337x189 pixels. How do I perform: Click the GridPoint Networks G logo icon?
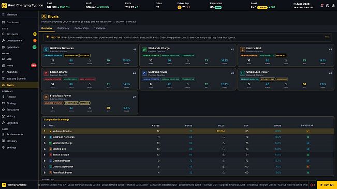(x=46, y=50)
